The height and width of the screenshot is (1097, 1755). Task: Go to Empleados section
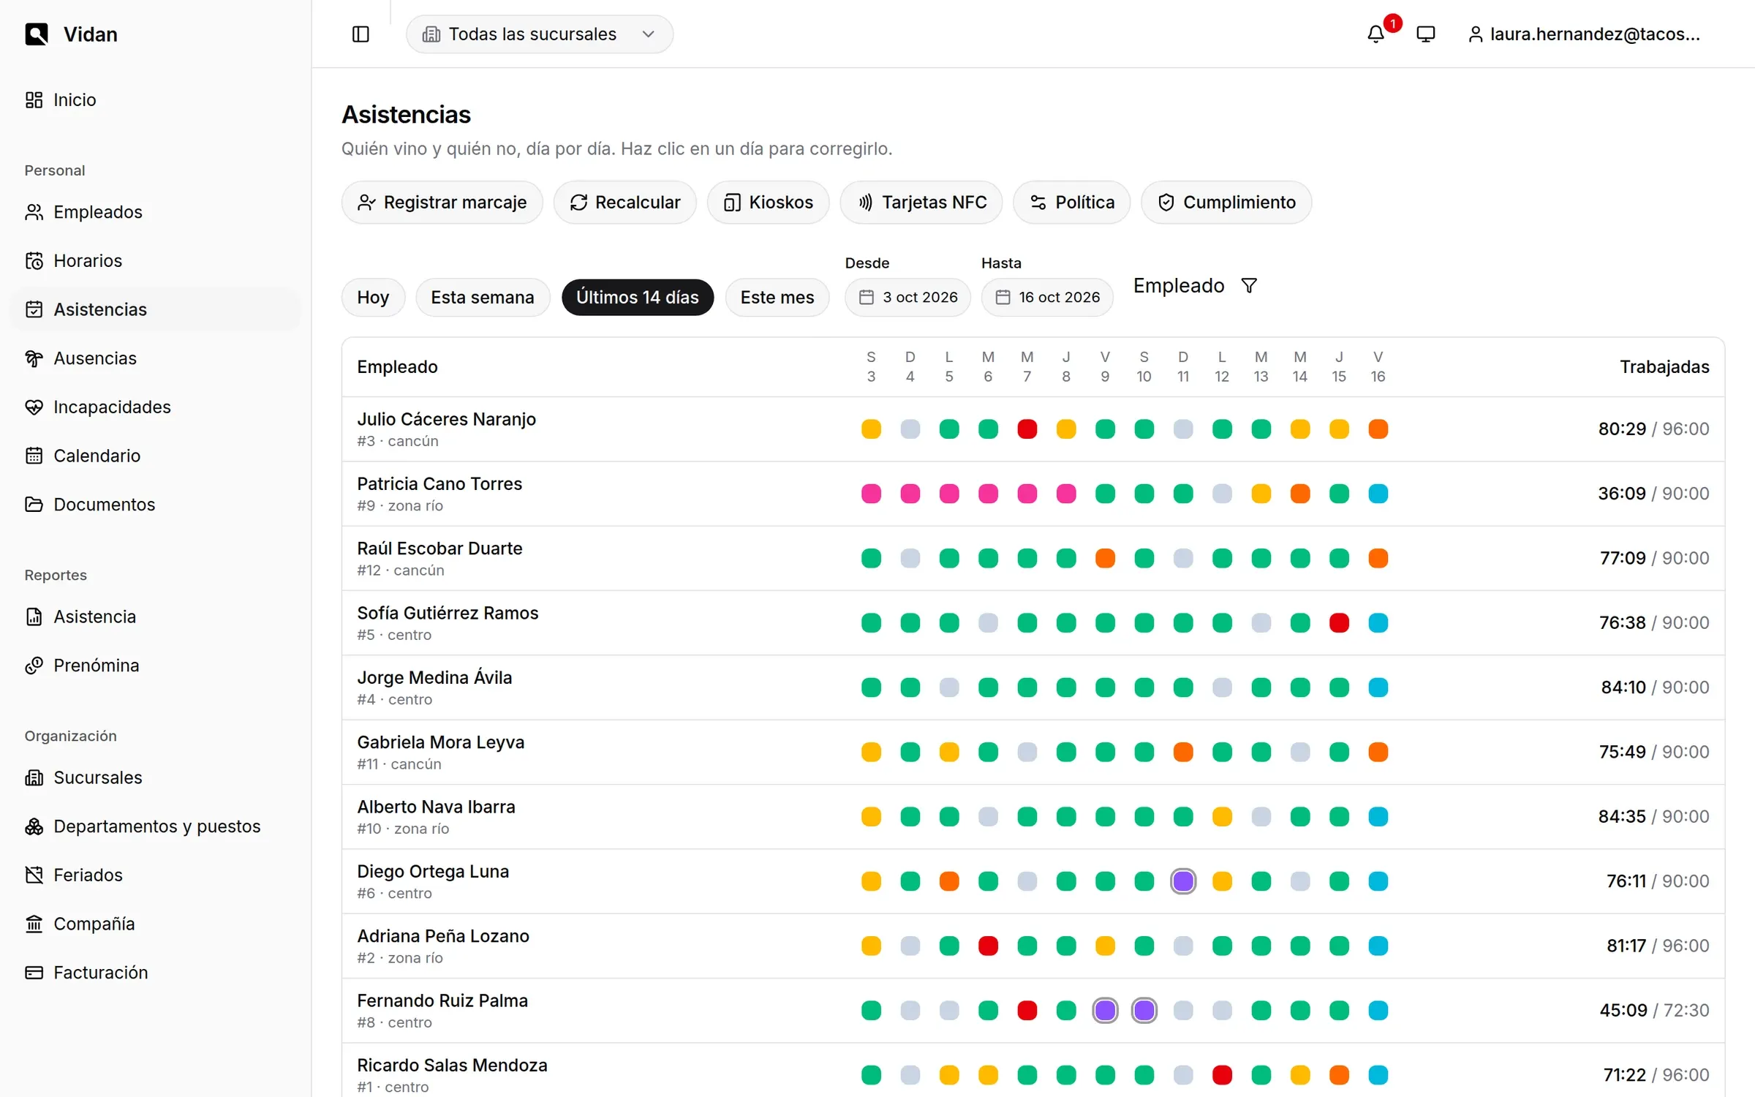pos(155,212)
